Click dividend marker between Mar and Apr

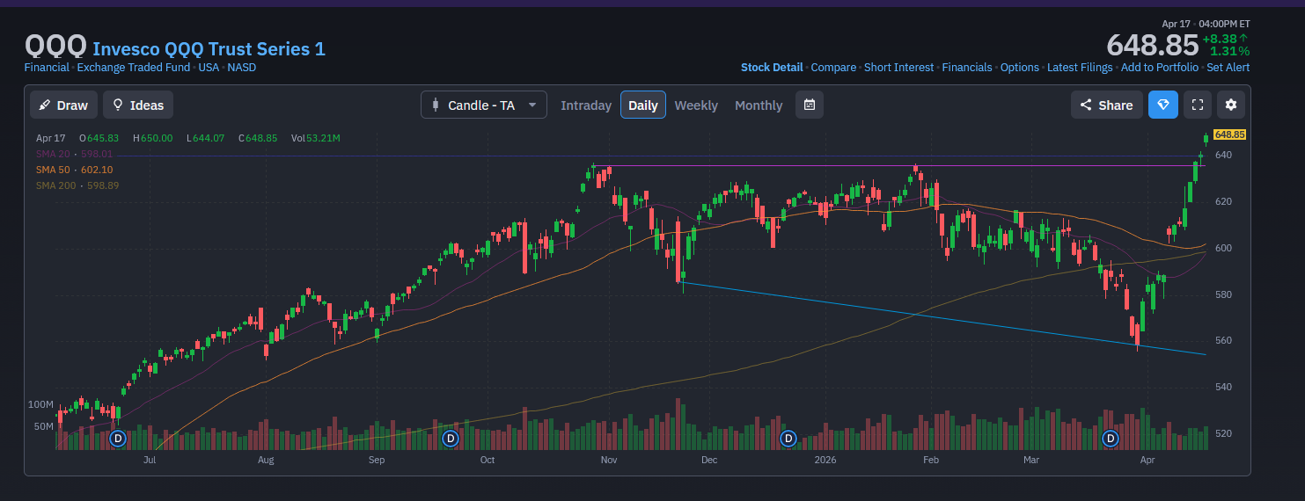[1111, 438]
